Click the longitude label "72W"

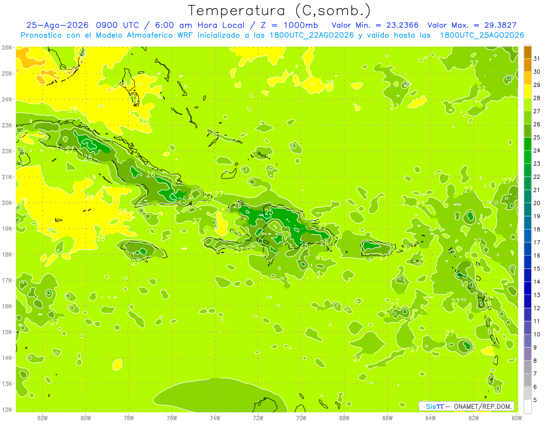click(x=258, y=418)
